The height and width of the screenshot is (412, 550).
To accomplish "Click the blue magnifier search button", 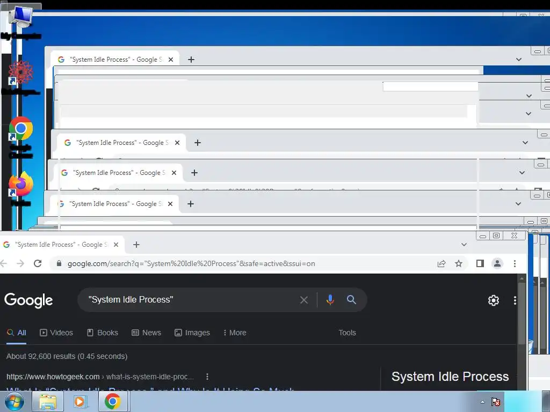I will [x=351, y=299].
